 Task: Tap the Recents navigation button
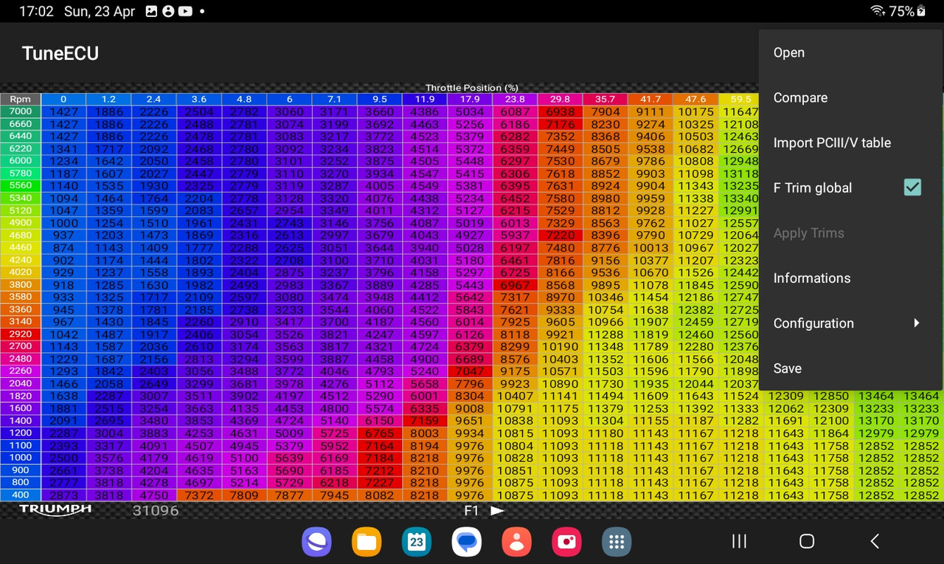tap(739, 541)
